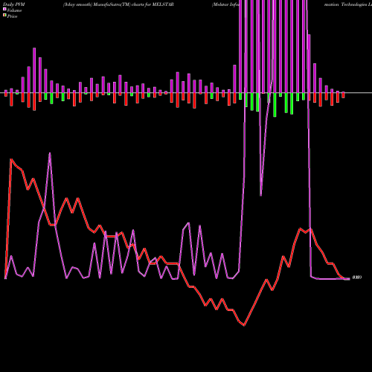
Task: Click the pink volume line's early tall peak
Action: (50, 153)
